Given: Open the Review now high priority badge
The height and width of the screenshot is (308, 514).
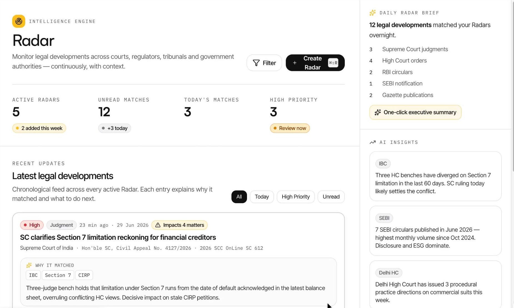Looking at the screenshot, I should pos(290,128).
